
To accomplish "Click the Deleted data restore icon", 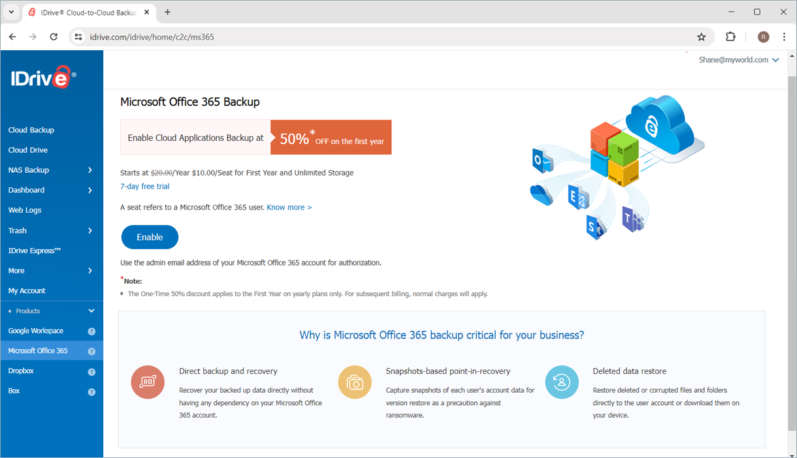I will 562,382.
